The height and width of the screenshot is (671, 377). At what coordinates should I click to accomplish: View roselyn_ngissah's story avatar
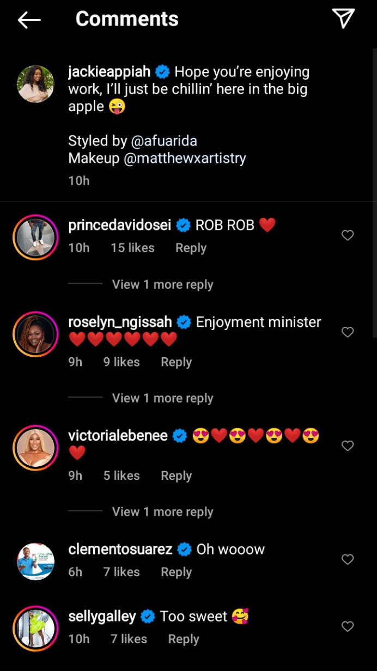pos(36,334)
